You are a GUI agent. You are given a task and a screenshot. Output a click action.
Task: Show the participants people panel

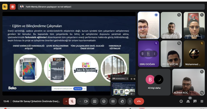pyautogui.click(x=188, y=101)
